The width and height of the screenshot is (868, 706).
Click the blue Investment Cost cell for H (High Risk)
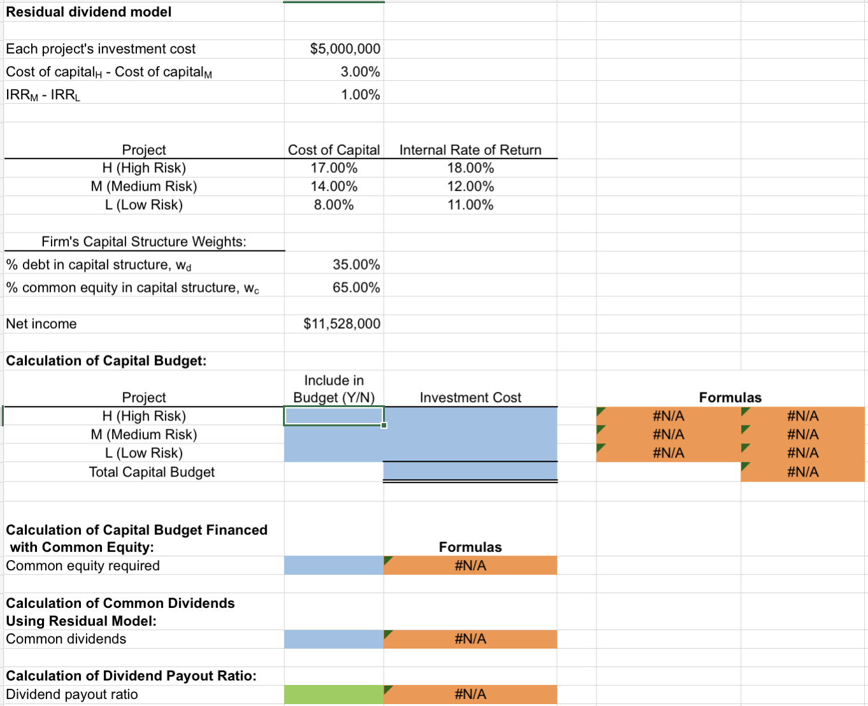470,415
